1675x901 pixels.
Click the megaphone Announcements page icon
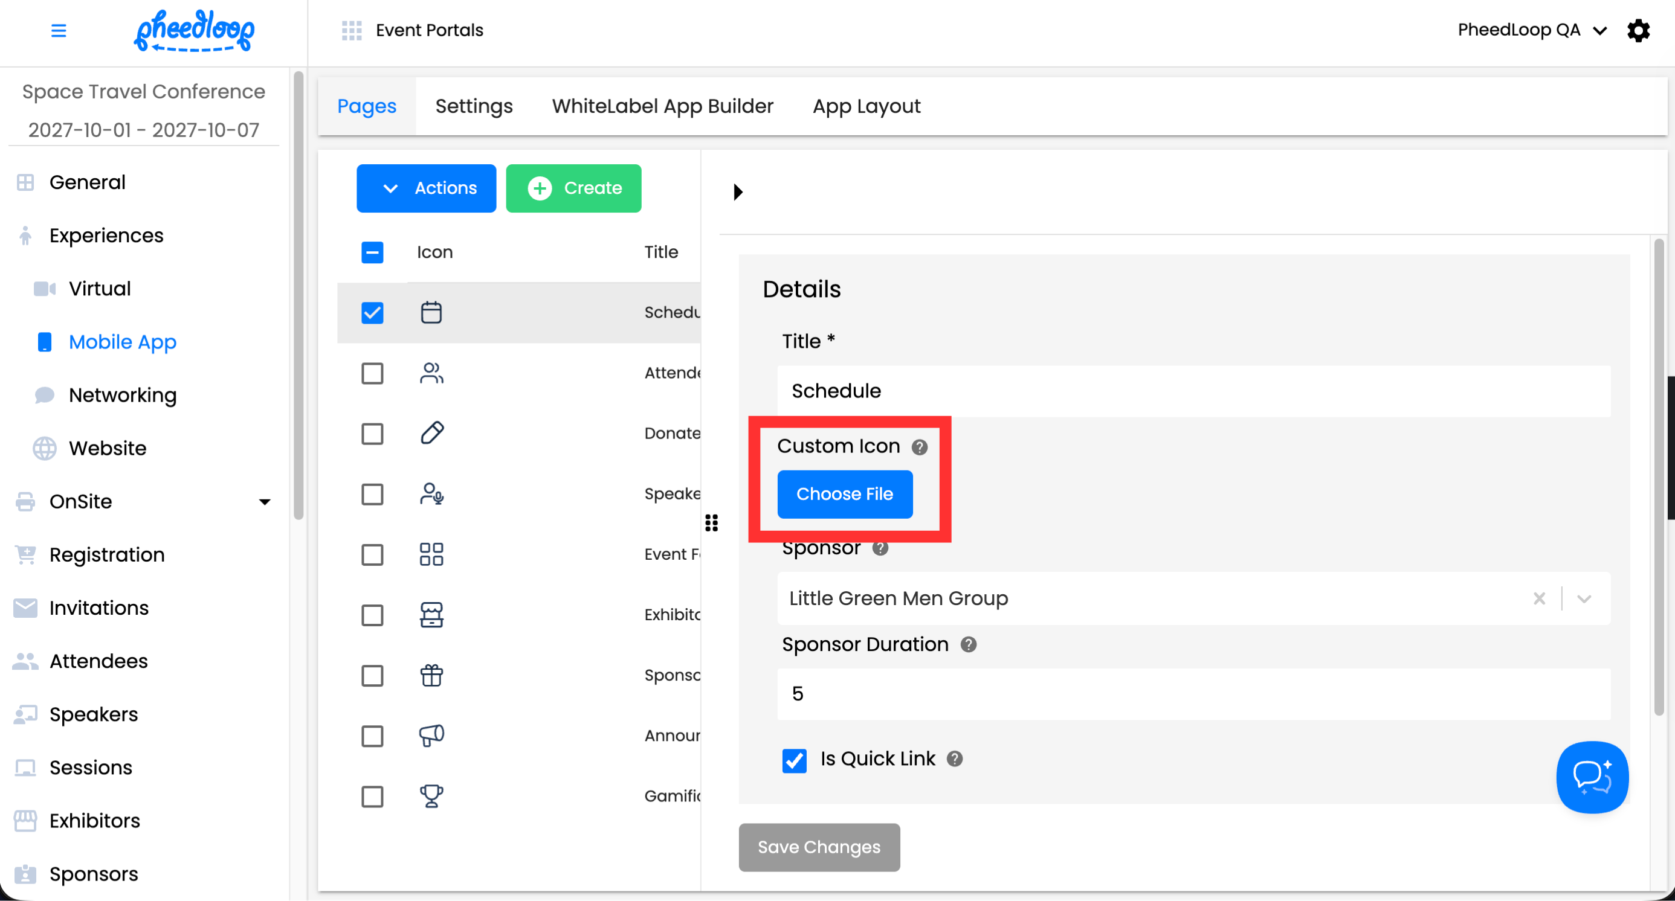(x=431, y=736)
